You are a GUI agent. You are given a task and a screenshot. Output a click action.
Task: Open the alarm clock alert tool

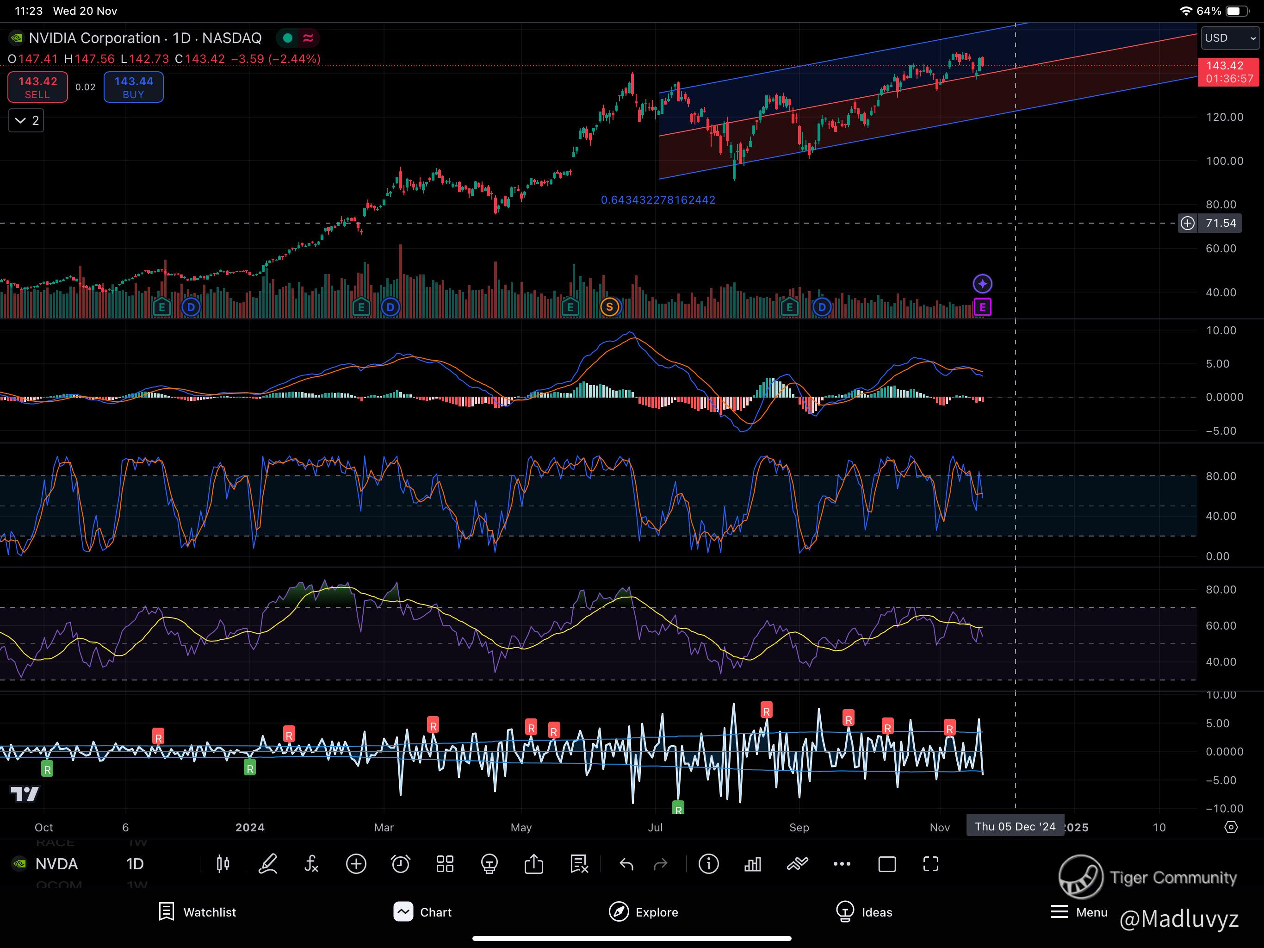(x=400, y=864)
